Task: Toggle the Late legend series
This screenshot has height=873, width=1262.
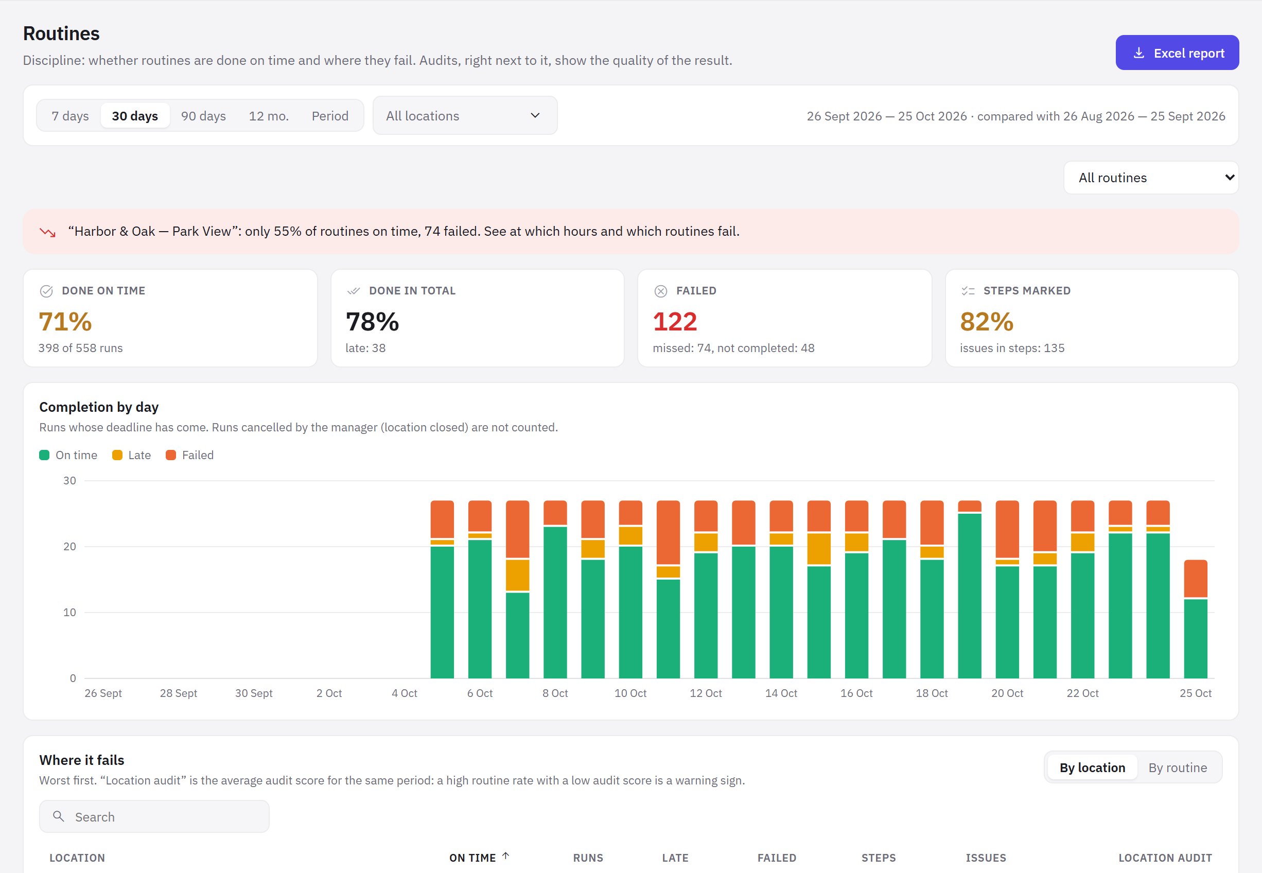Action: (x=131, y=455)
